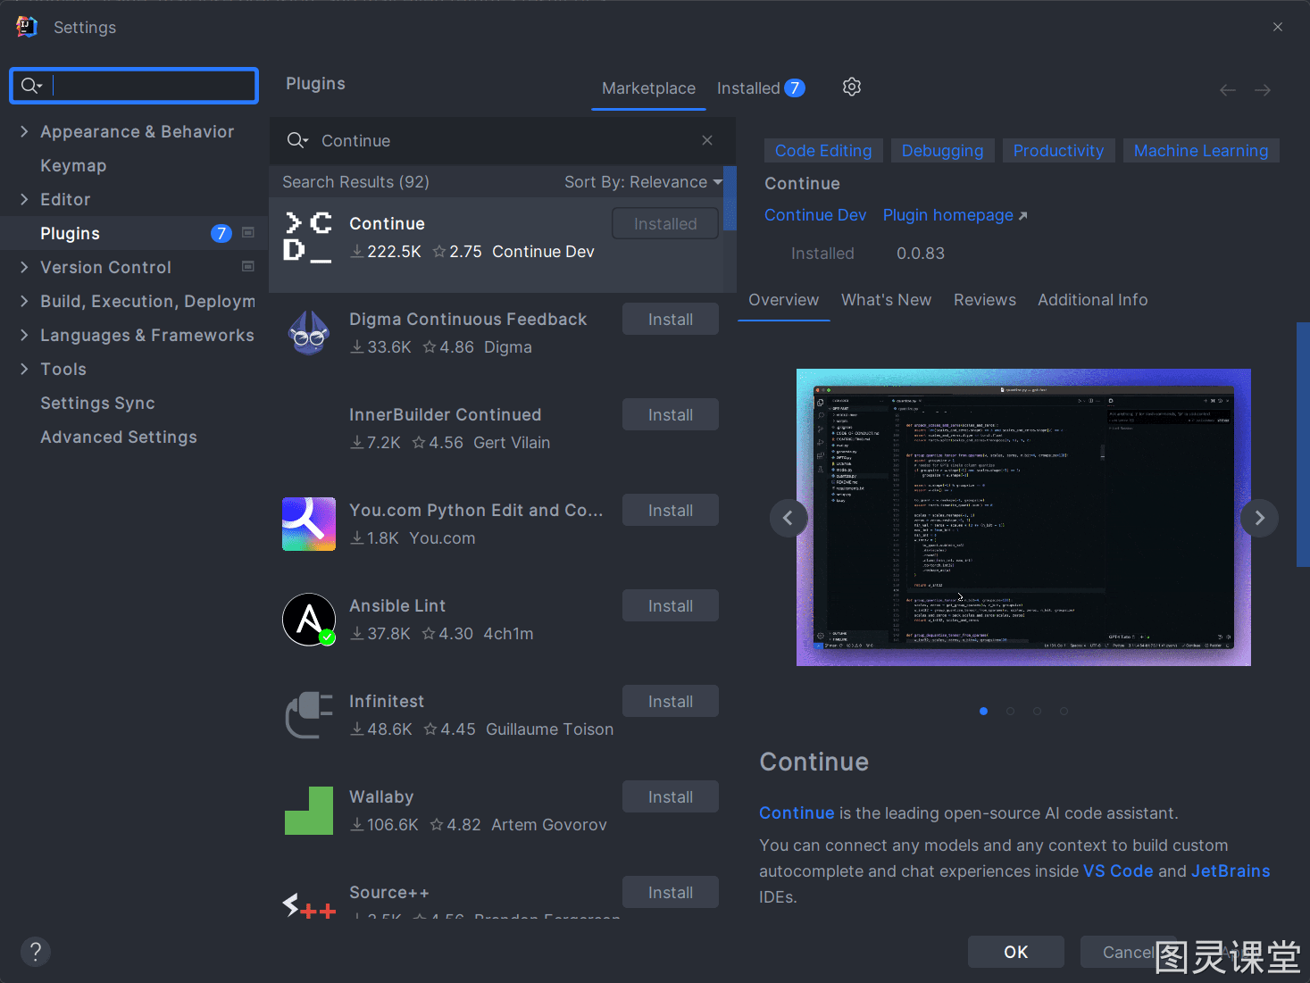The width and height of the screenshot is (1310, 983).
Task: Select the Digma Continuous Feedback icon
Action: pyautogui.click(x=309, y=333)
